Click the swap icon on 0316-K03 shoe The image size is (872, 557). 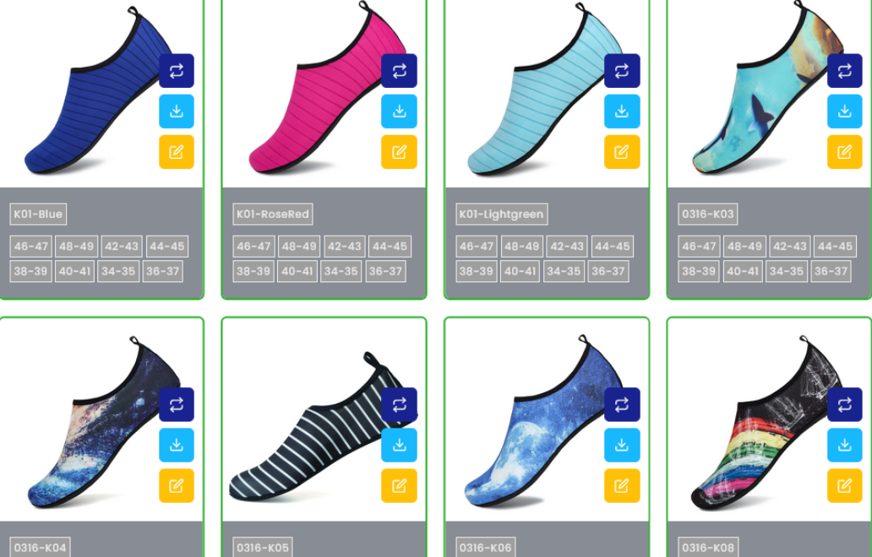coord(844,71)
